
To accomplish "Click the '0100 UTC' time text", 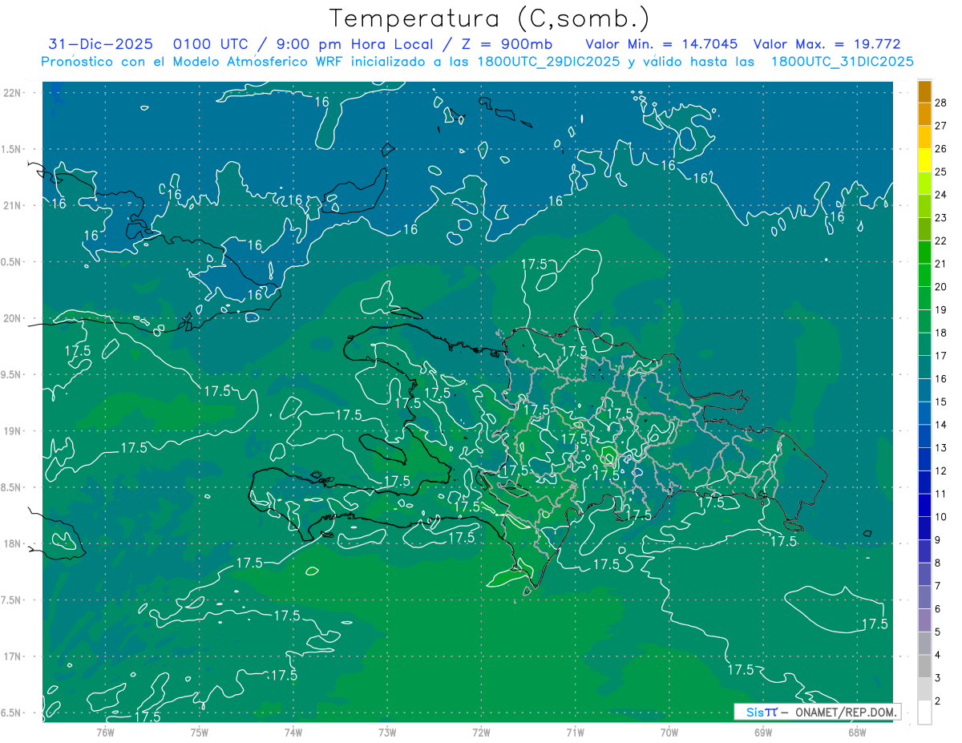I will pyautogui.click(x=212, y=44).
